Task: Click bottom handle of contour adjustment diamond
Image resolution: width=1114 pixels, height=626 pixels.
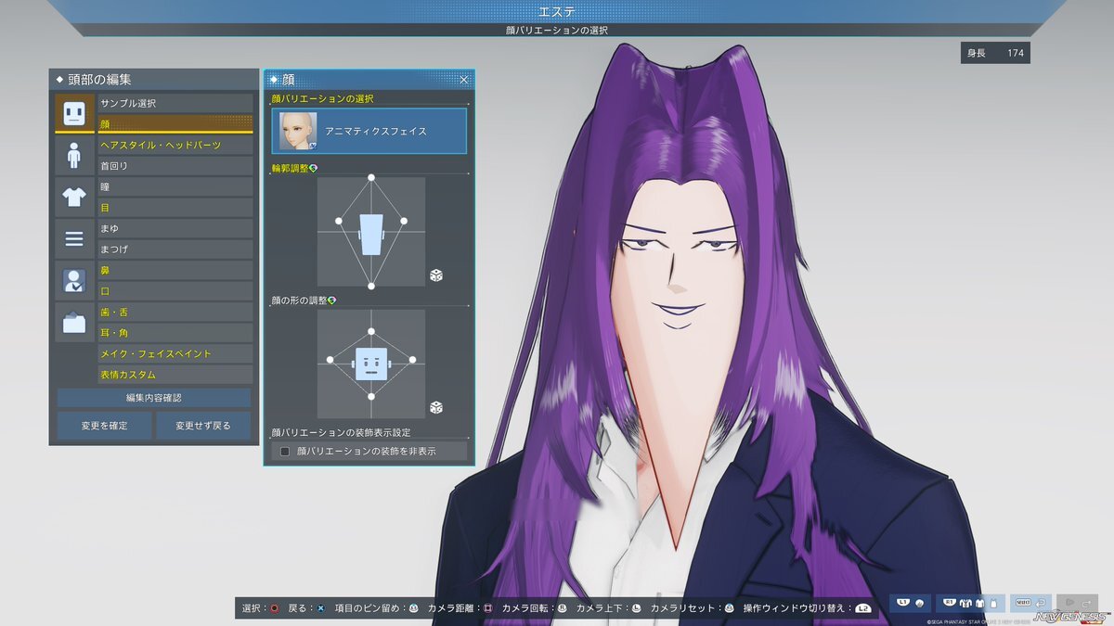Action: click(371, 286)
